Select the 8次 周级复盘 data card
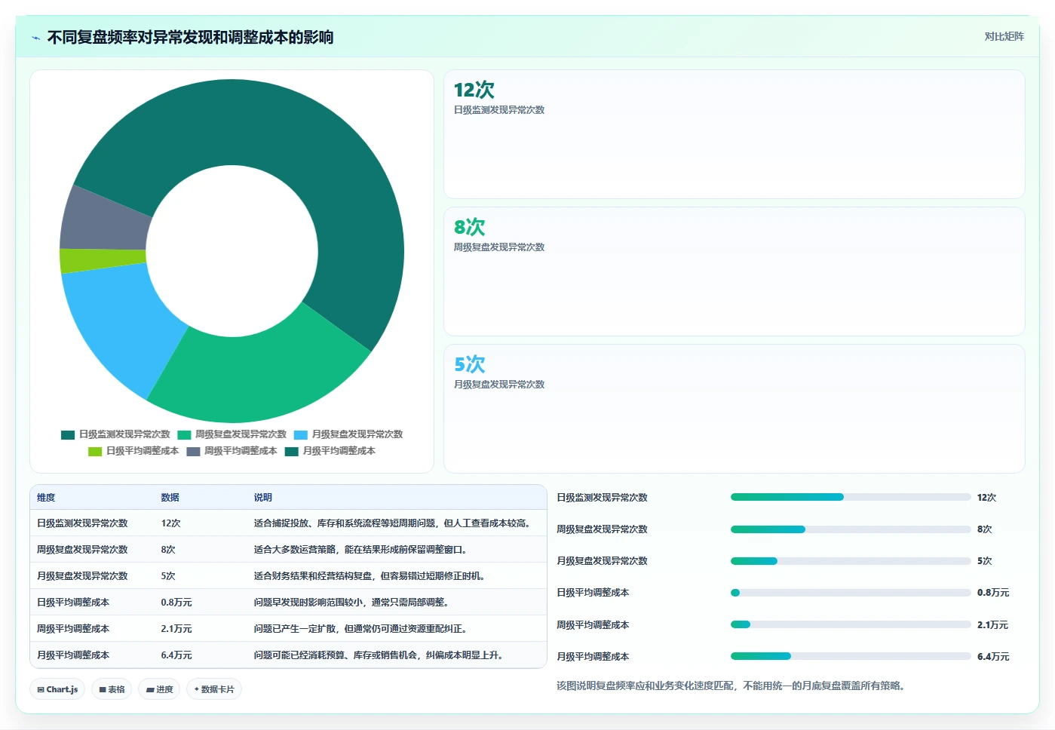Viewport: 1055px width, 730px height. click(x=734, y=271)
